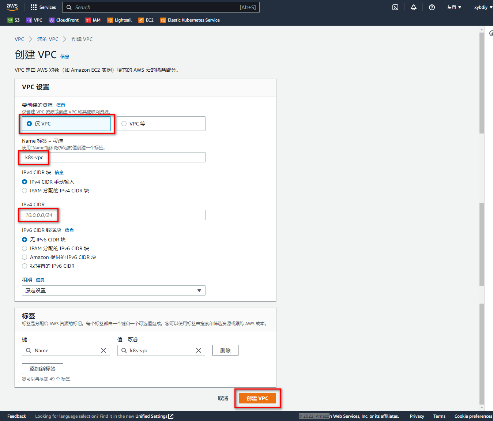Open 信息 link beside IPv6 CIDR 数据块
493x421 pixels.
click(x=69, y=230)
